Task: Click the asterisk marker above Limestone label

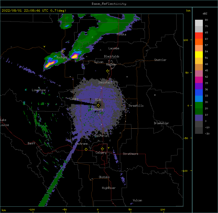Action: point(39,88)
